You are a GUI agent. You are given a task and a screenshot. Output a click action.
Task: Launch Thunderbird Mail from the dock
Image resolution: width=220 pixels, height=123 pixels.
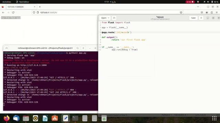(16, 119)
